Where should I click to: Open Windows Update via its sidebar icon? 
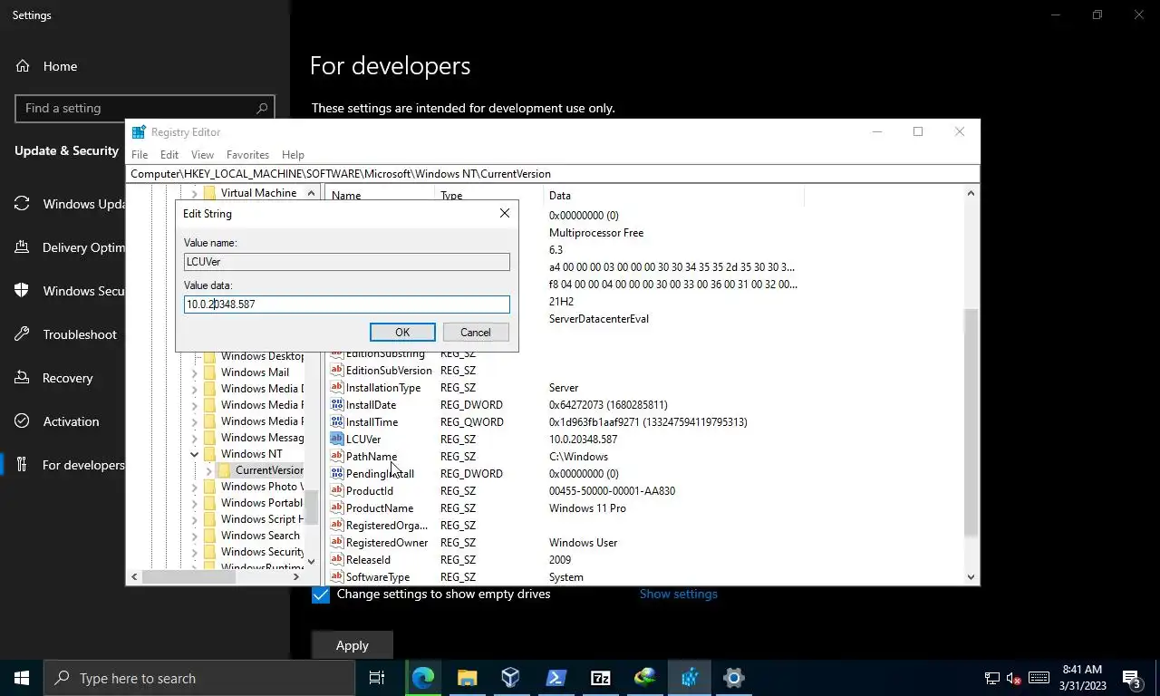tap(23, 204)
